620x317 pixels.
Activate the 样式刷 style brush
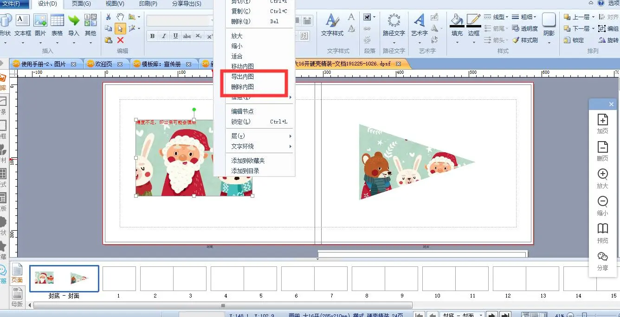coord(525,40)
